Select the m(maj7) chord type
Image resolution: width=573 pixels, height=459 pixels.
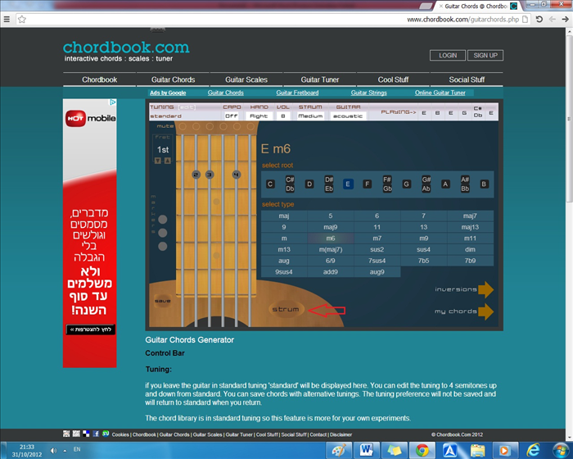(x=331, y=250)
